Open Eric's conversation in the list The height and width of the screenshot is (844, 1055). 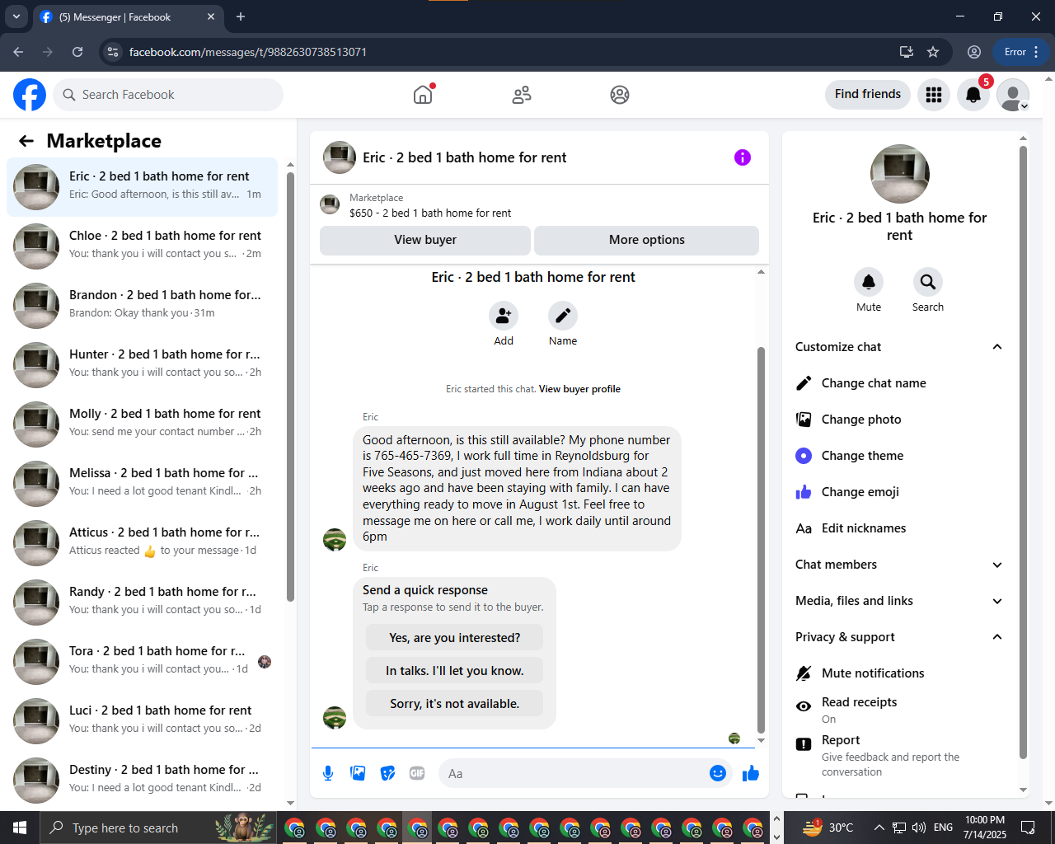tap(143, 187)
